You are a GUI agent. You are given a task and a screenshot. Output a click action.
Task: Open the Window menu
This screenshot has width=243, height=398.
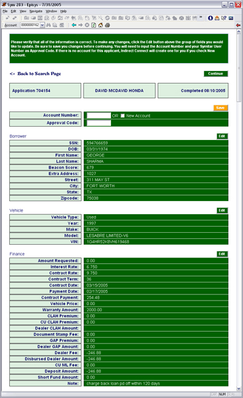point(51,11)
